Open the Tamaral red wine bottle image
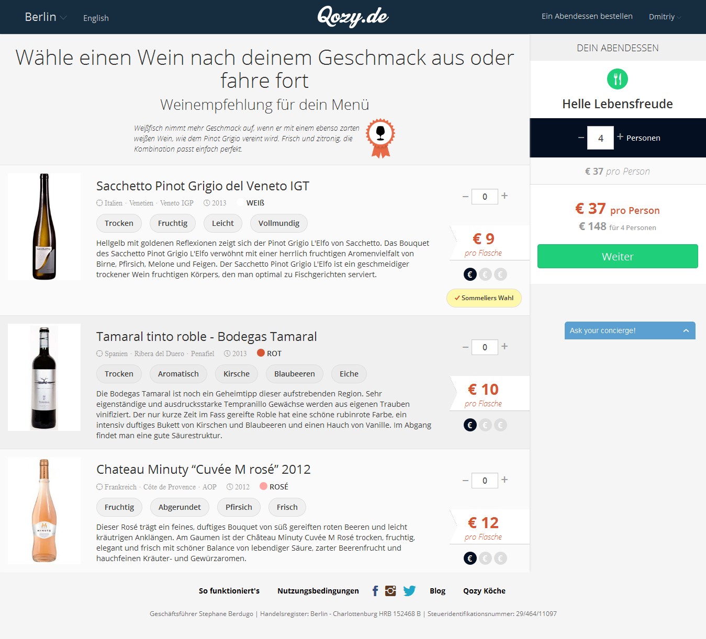706x639 pixels. click(x=44, y=378)
